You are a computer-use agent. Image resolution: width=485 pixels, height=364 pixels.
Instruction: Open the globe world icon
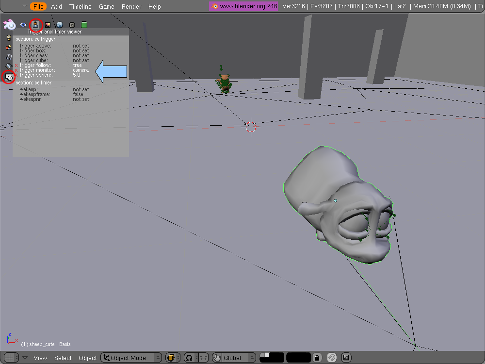point(59,25)
